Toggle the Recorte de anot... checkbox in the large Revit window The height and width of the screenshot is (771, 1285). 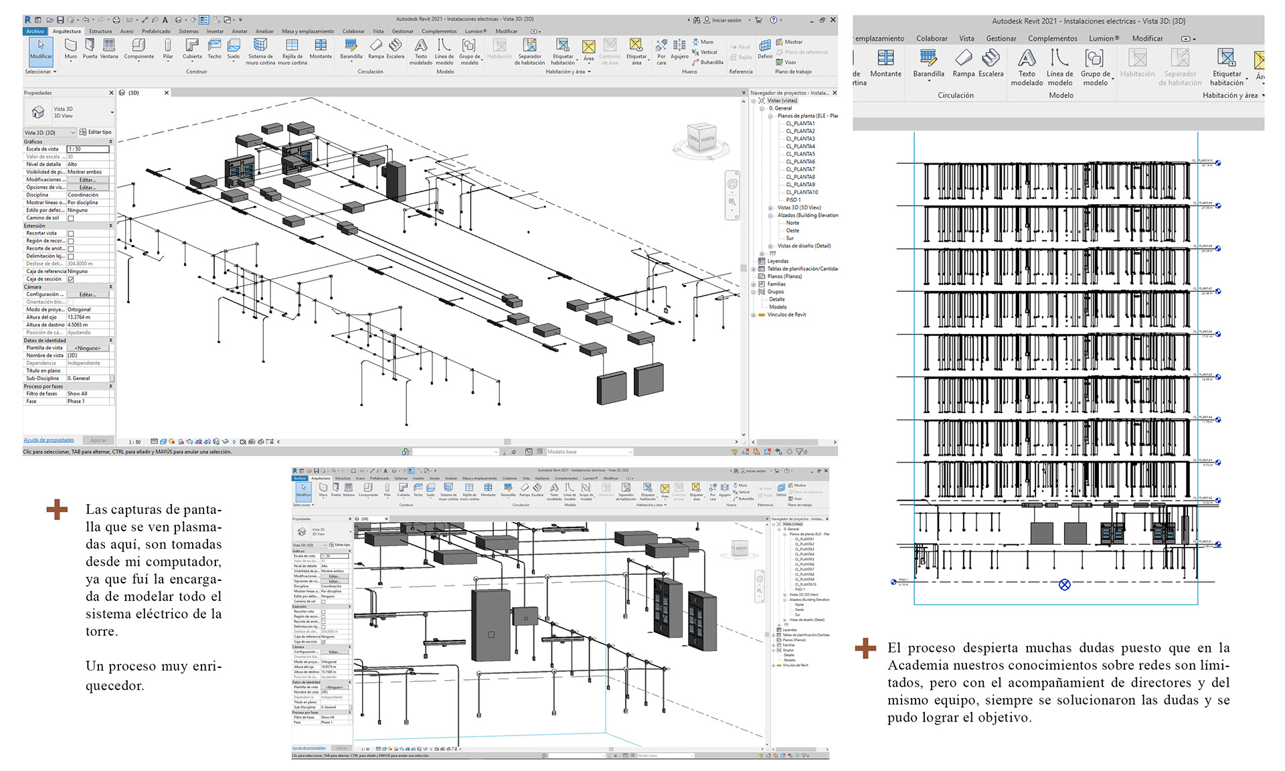pyautogui.click(x=71, y=249)
